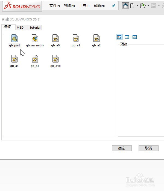Screen dimensions: 164x191
Task: Open the 帮助(H) menu
Action: (x=99, y=6)
